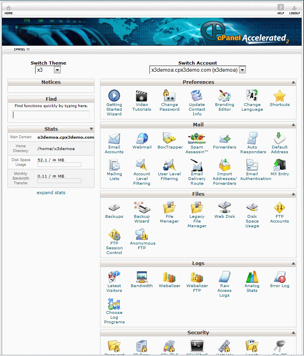Click the Change Password icon
This screenshot has width=304, height=356.
click(x=169, y=96)
